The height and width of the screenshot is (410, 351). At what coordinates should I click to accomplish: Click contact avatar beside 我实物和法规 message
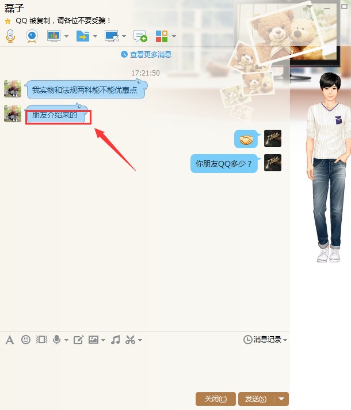pos(13,89)
